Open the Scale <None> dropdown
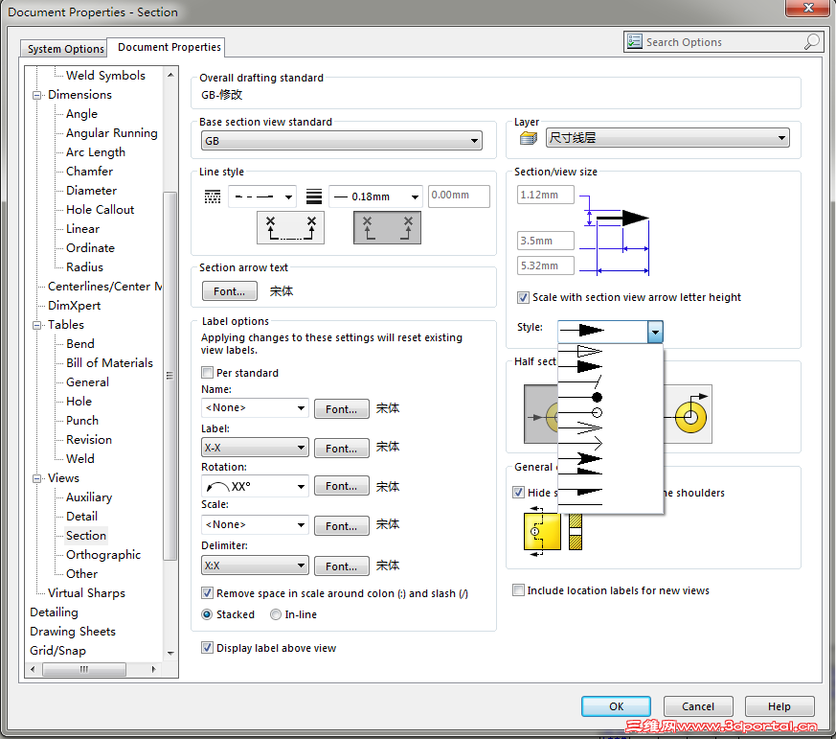This screenshot has width=836, height=739. pos(255,524)
